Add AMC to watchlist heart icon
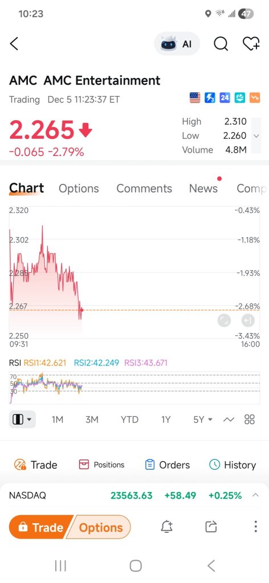The image size is (269, 583). pos(251,44)
